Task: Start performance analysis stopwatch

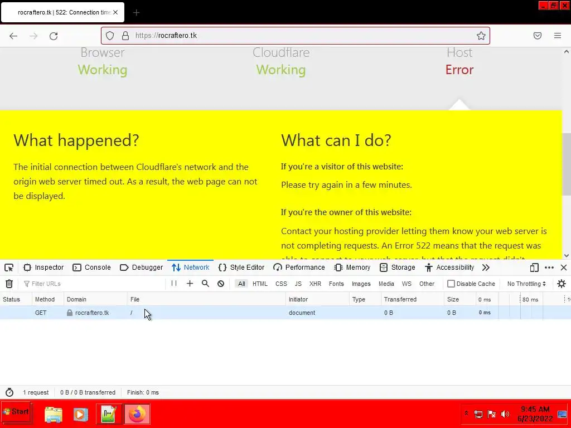Action: [x=9, y=392]
